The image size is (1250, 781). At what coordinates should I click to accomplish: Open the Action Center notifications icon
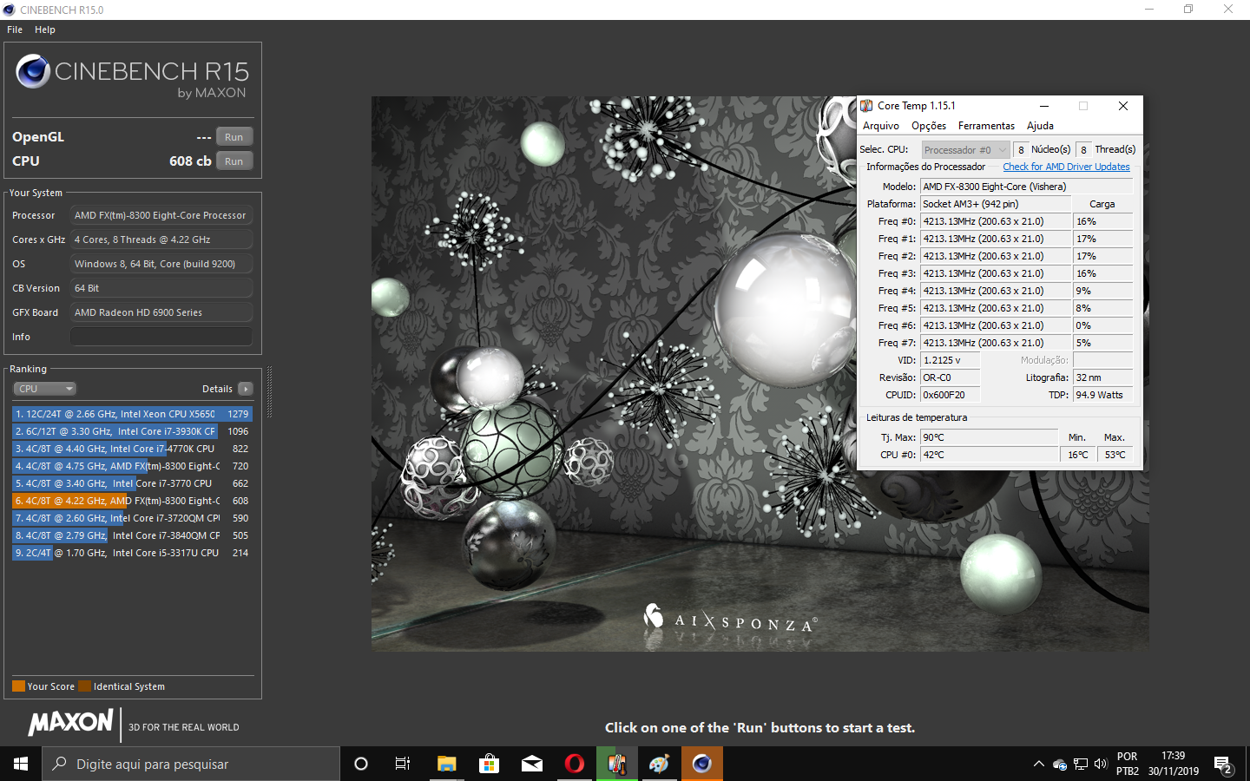tap(1224, 765)
